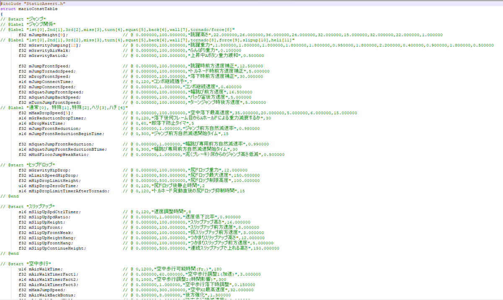Place cursor on mGravityAirWalk
The width and height of the screenshot is (503, 300).
(x=47, y=50)
